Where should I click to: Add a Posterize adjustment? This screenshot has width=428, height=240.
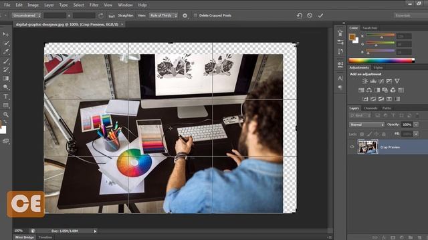click(x=373, y=99)
